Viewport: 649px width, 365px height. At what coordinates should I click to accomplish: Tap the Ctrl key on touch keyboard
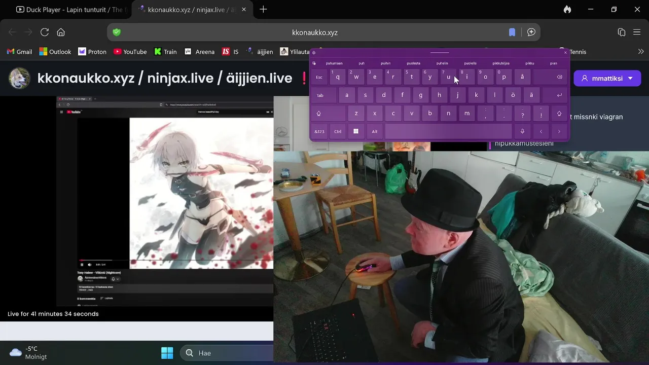[x=338, y=131]
